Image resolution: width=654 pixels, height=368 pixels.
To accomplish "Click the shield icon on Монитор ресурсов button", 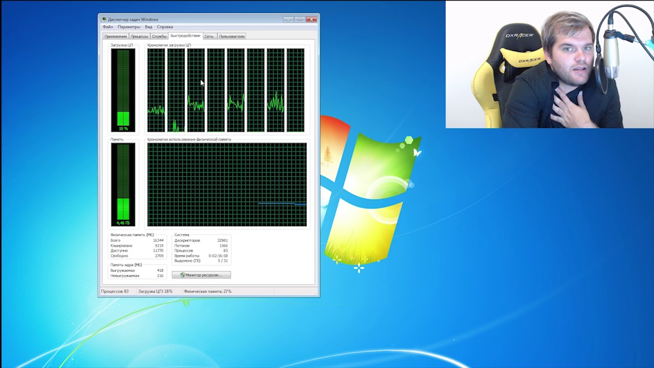I will (182, 275).
